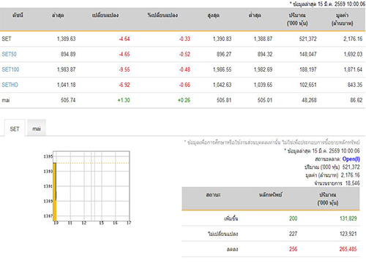Click the unchanged stocks count 227
Viewport: 366px width, 263px height.
tap(293, 234)
